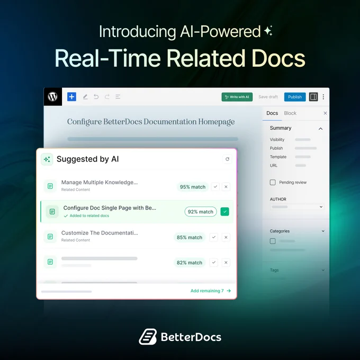
Task: Click the Template value
Action: click(x=303, y=157)
